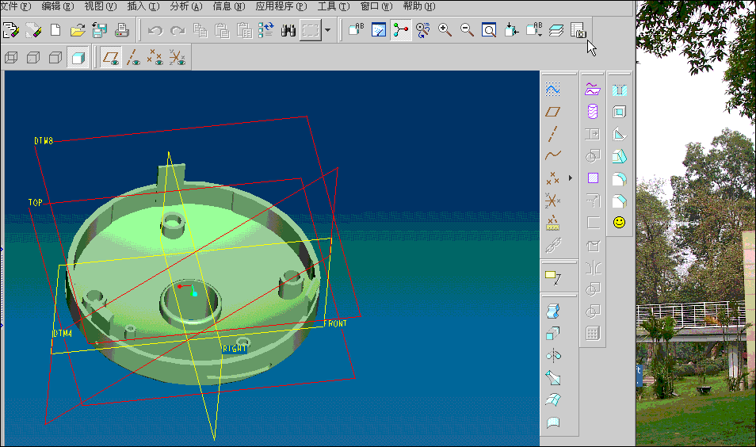Toggle datum points display

[x=155, y=58]
